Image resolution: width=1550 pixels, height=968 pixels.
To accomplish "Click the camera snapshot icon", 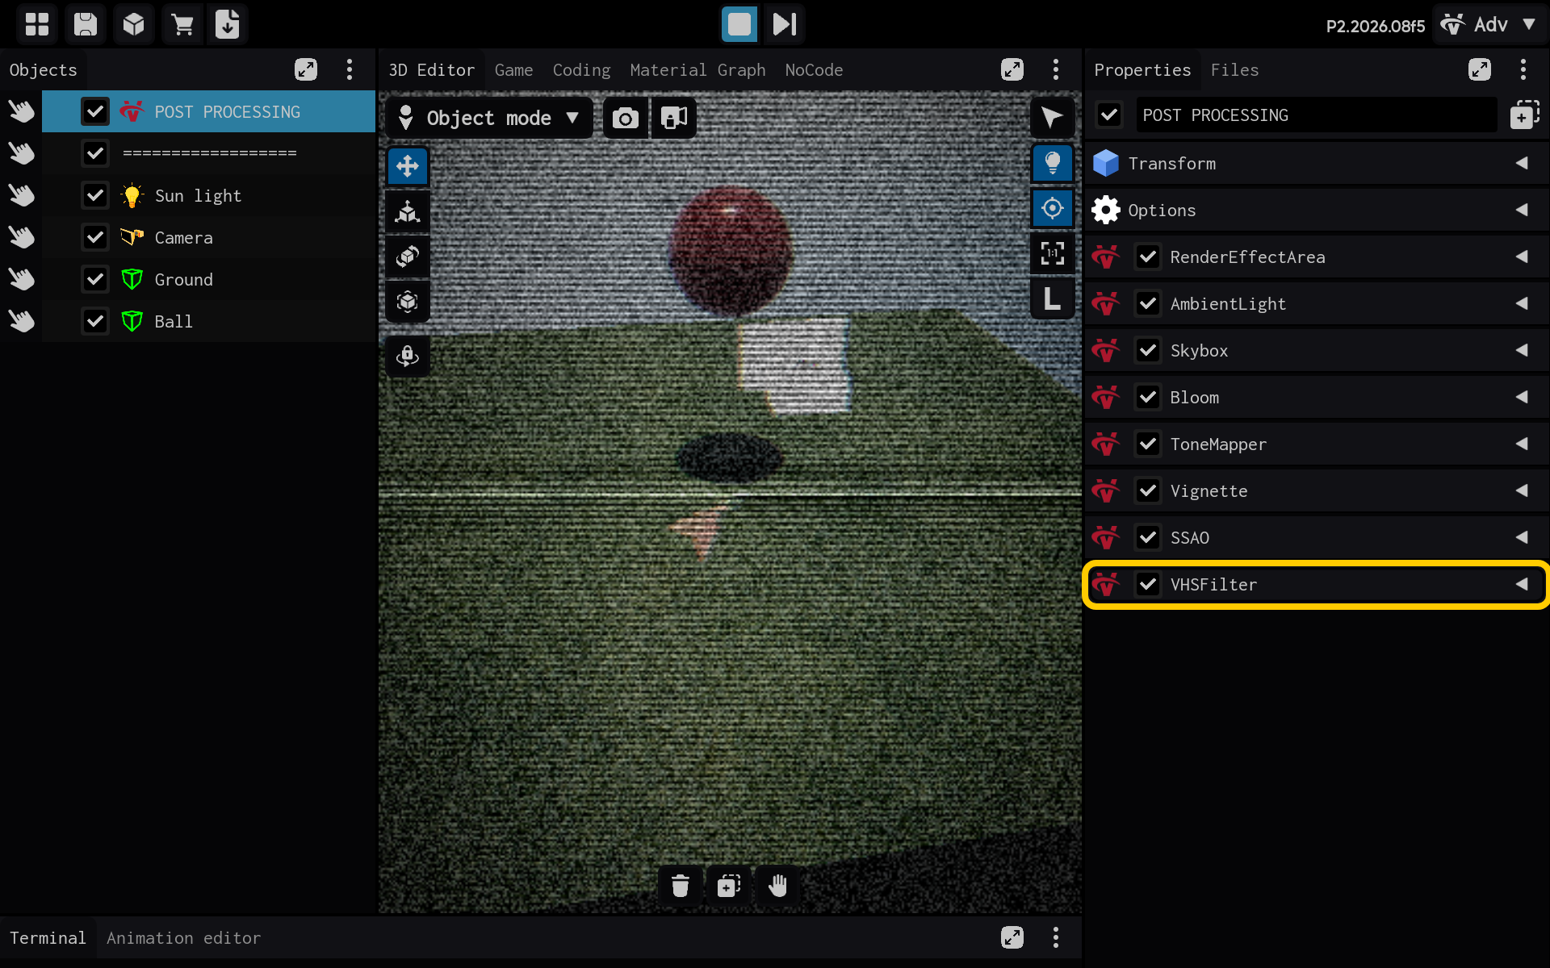I will (x=626, y=118).
